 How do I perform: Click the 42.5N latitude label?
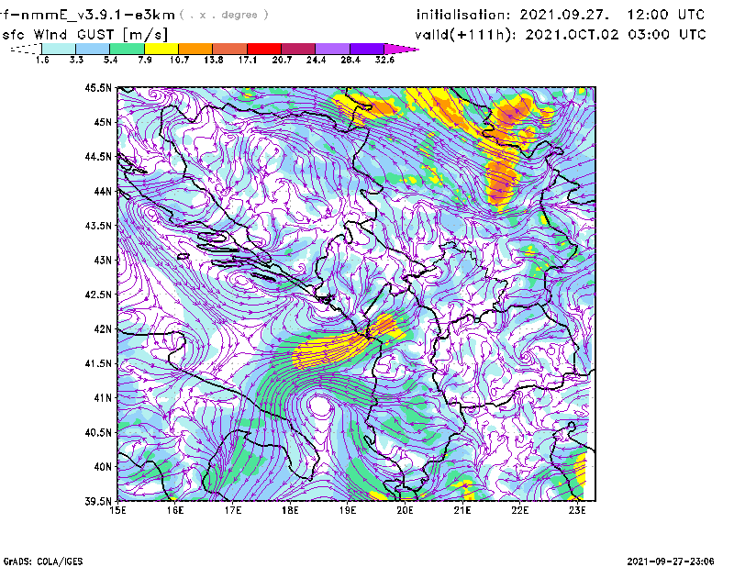98,295
